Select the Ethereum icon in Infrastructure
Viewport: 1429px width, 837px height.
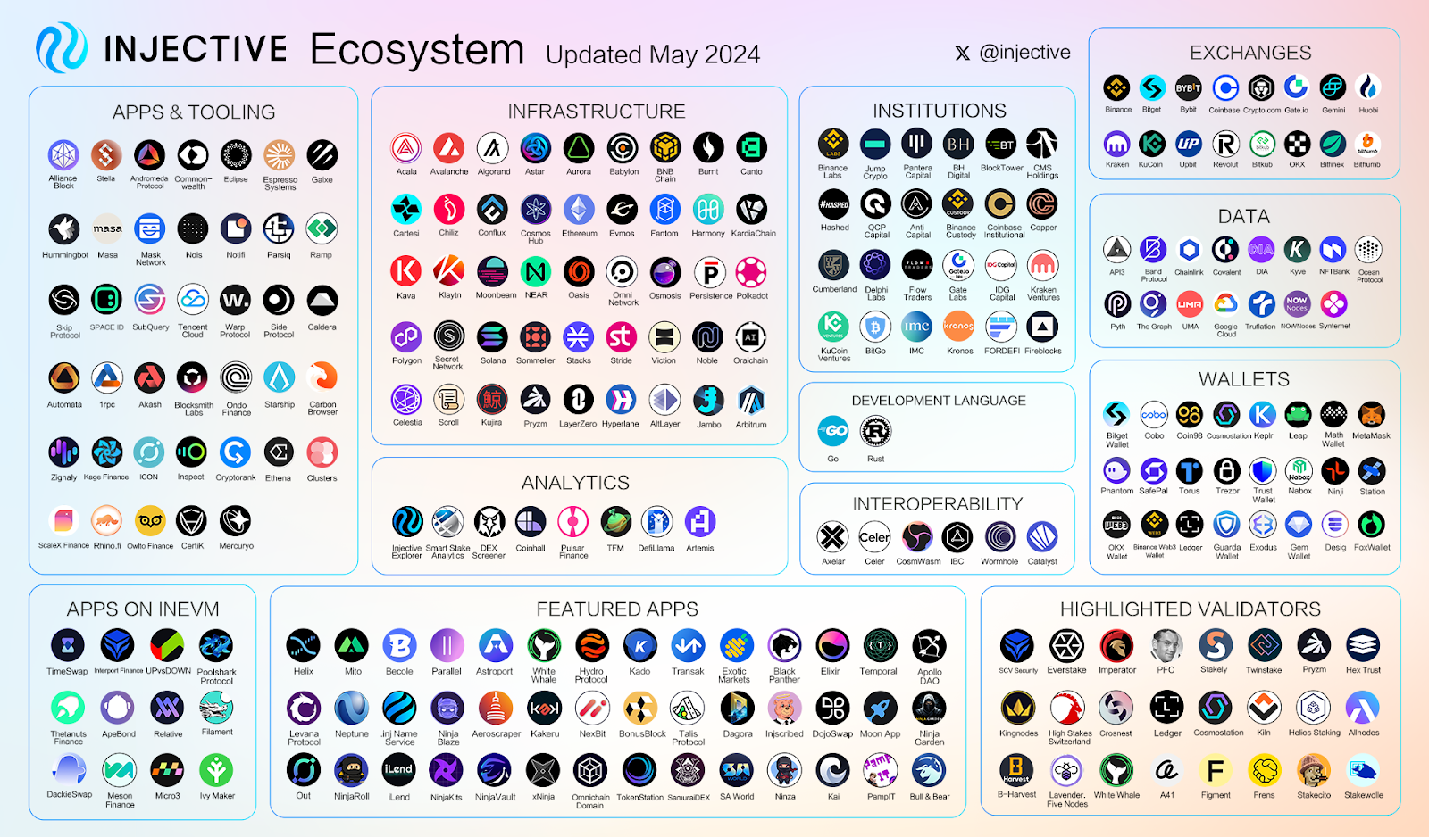(x=579, y=210)
